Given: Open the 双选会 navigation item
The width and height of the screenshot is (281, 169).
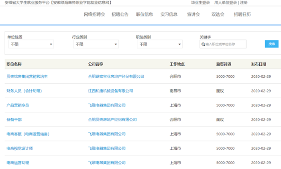Looking at the screenshot, I should point(218,14).
